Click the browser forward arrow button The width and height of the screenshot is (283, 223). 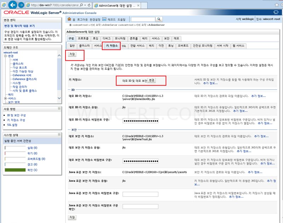21,5
